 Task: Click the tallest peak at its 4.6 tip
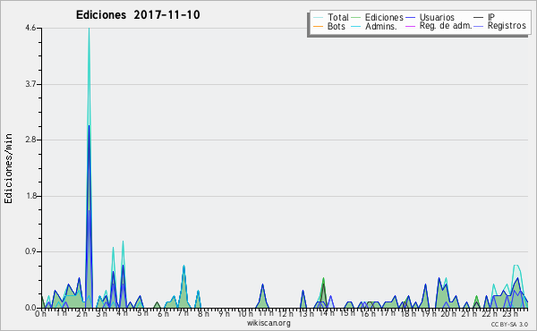(x=89, y=29)
